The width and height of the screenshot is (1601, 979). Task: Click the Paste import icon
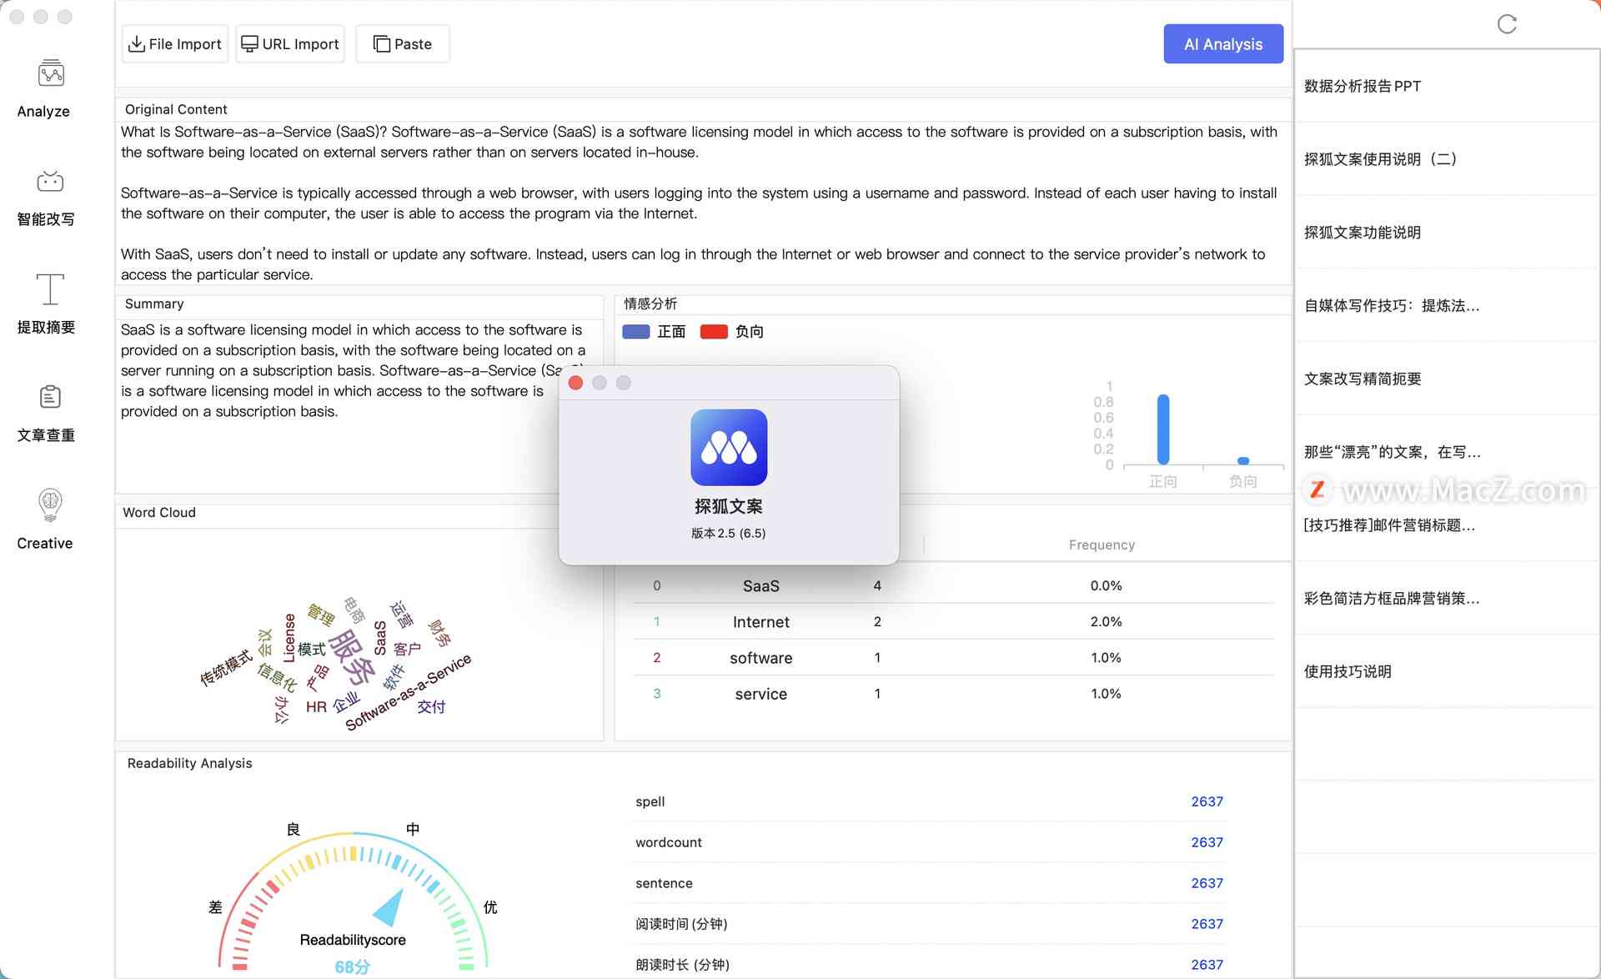[x=401, y=43]
